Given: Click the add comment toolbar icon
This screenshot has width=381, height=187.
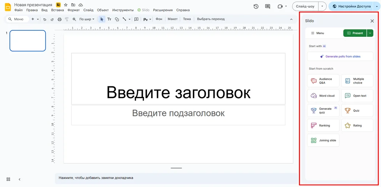Looking at the screenshot, I should 136,19.
